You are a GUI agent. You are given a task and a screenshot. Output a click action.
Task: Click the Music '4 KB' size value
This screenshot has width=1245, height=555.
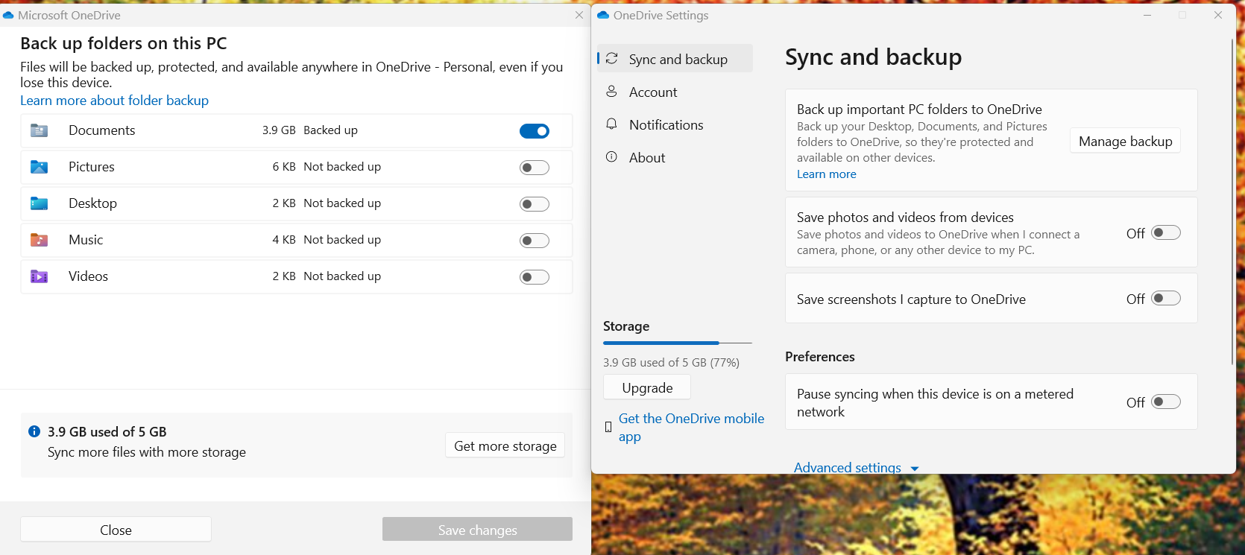[284, 240]
